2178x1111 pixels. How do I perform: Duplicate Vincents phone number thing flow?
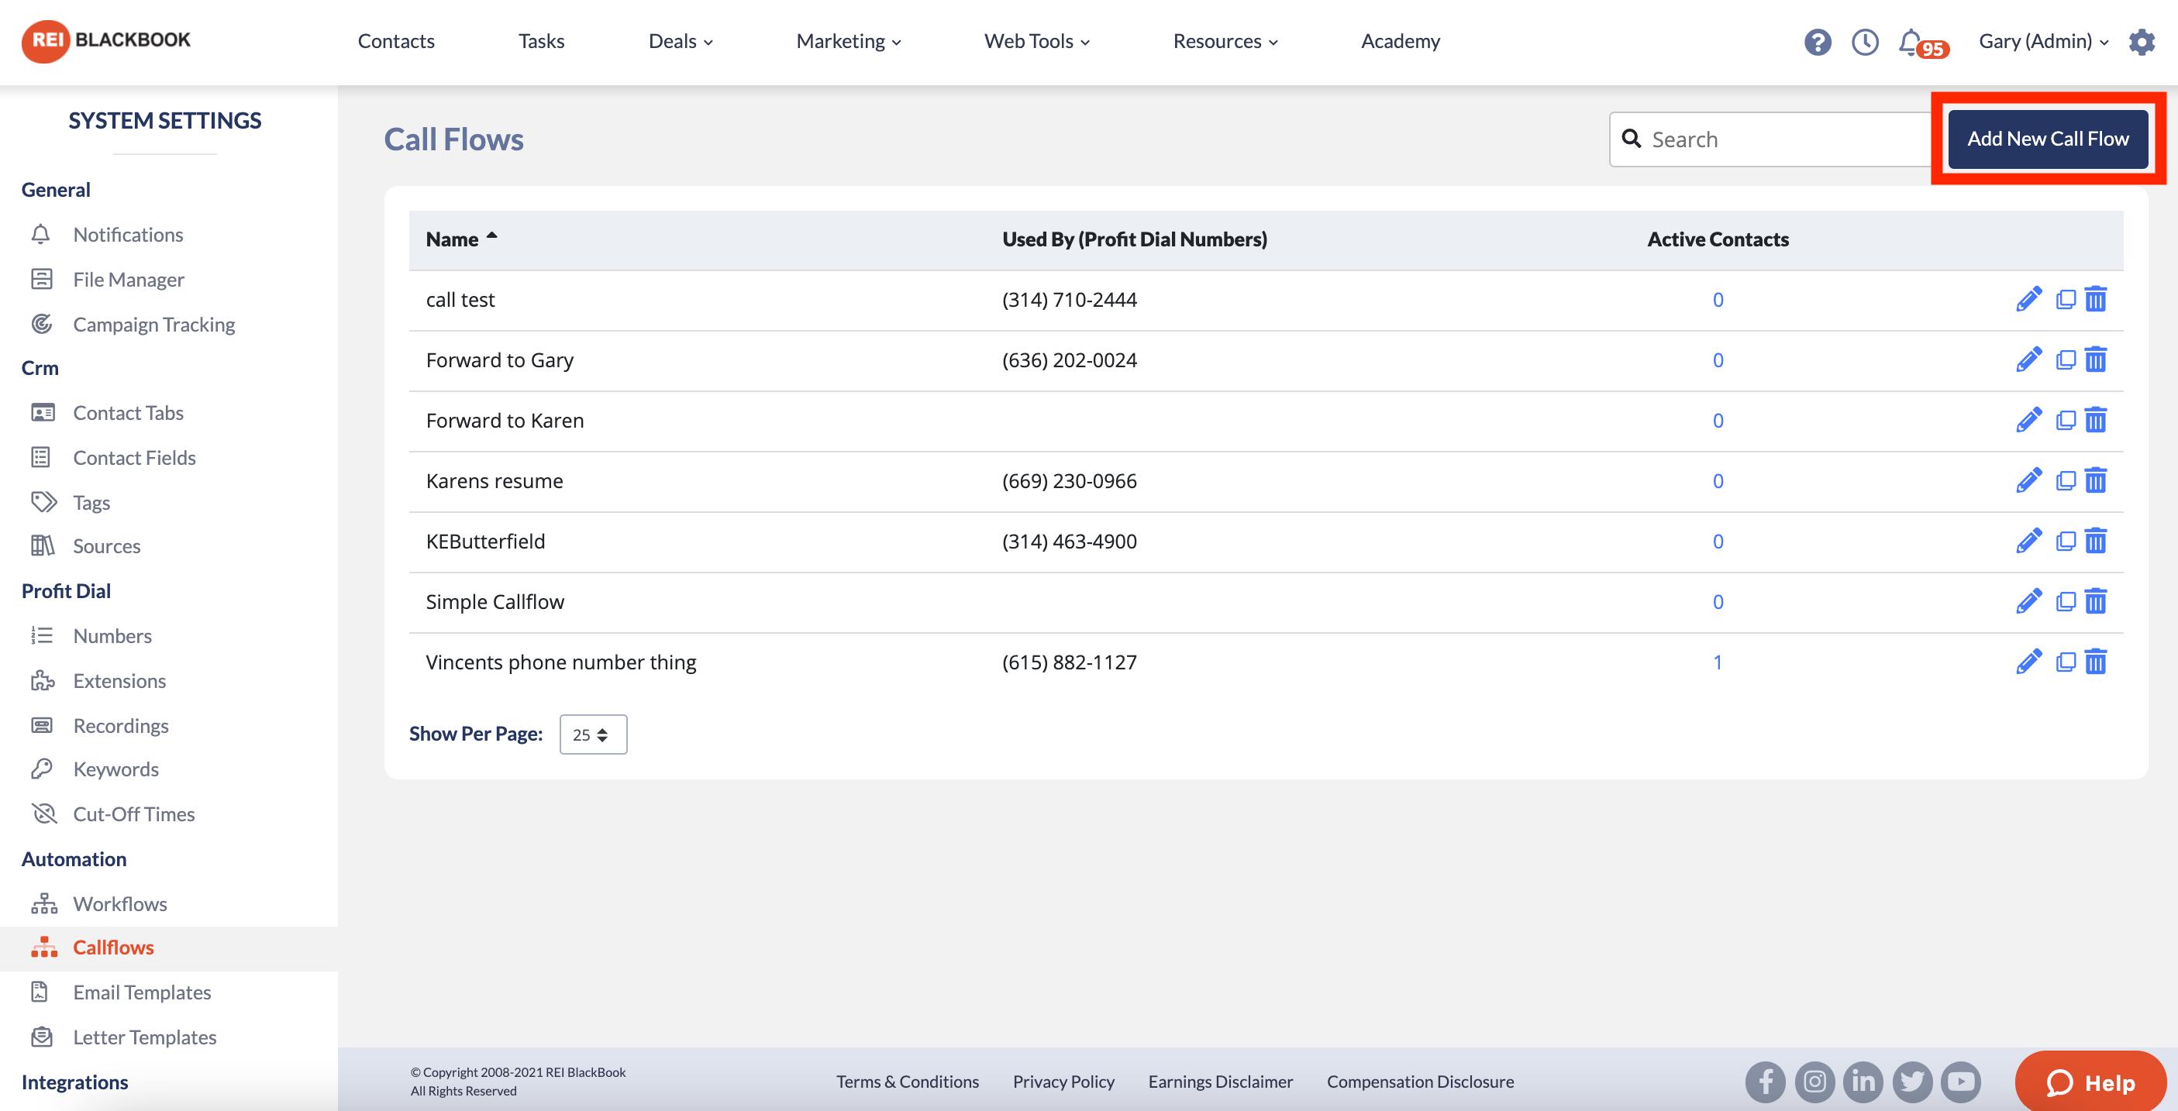point(2065,662)
